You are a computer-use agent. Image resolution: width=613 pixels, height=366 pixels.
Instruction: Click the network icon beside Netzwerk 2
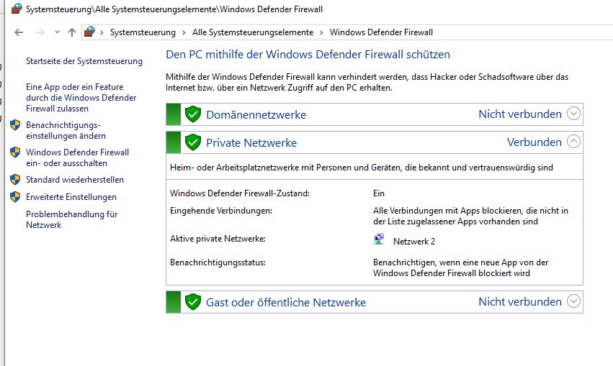379,239
